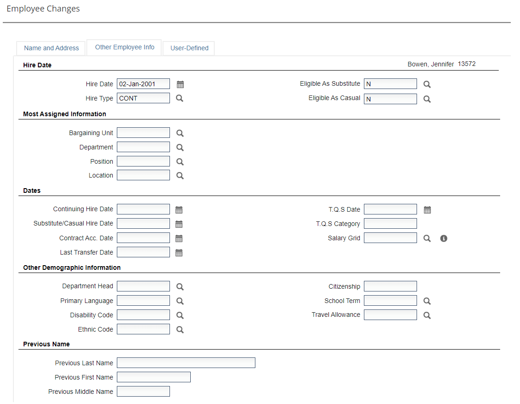Search Bargaining Unit with the lookup icon

[180, 133]
